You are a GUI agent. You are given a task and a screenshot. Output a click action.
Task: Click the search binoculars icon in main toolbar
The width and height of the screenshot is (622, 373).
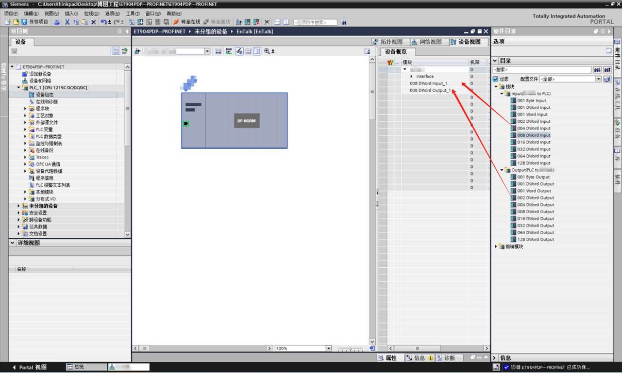coord(344,22)
